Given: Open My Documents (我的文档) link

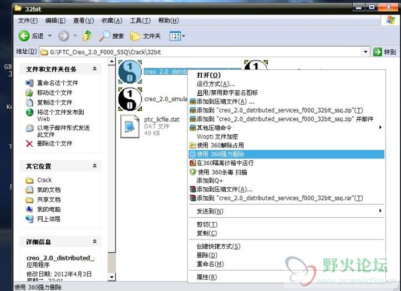Looking at the screenshot, I should [49, 190].
